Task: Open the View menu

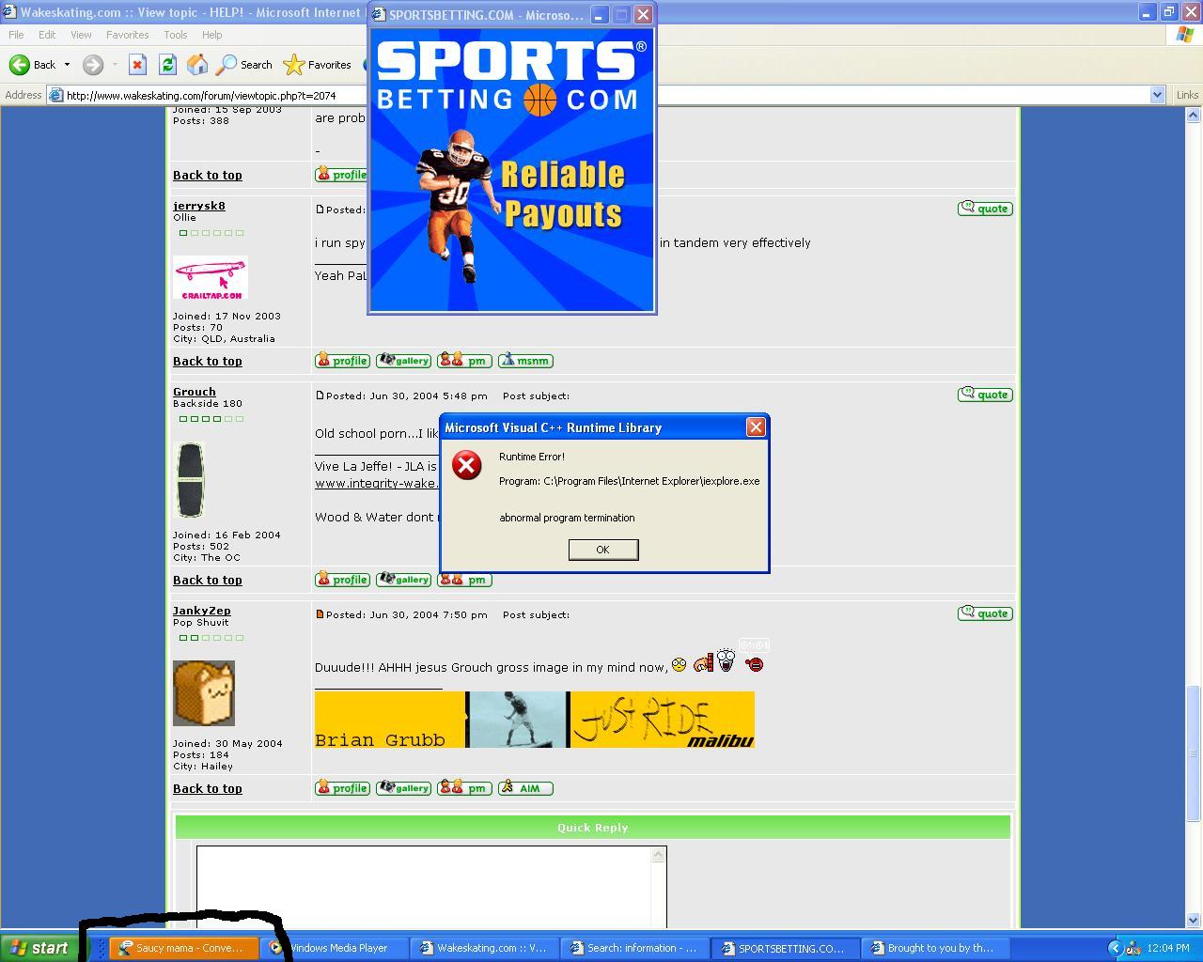Action: pyautogui.click(x=81, y=35)
